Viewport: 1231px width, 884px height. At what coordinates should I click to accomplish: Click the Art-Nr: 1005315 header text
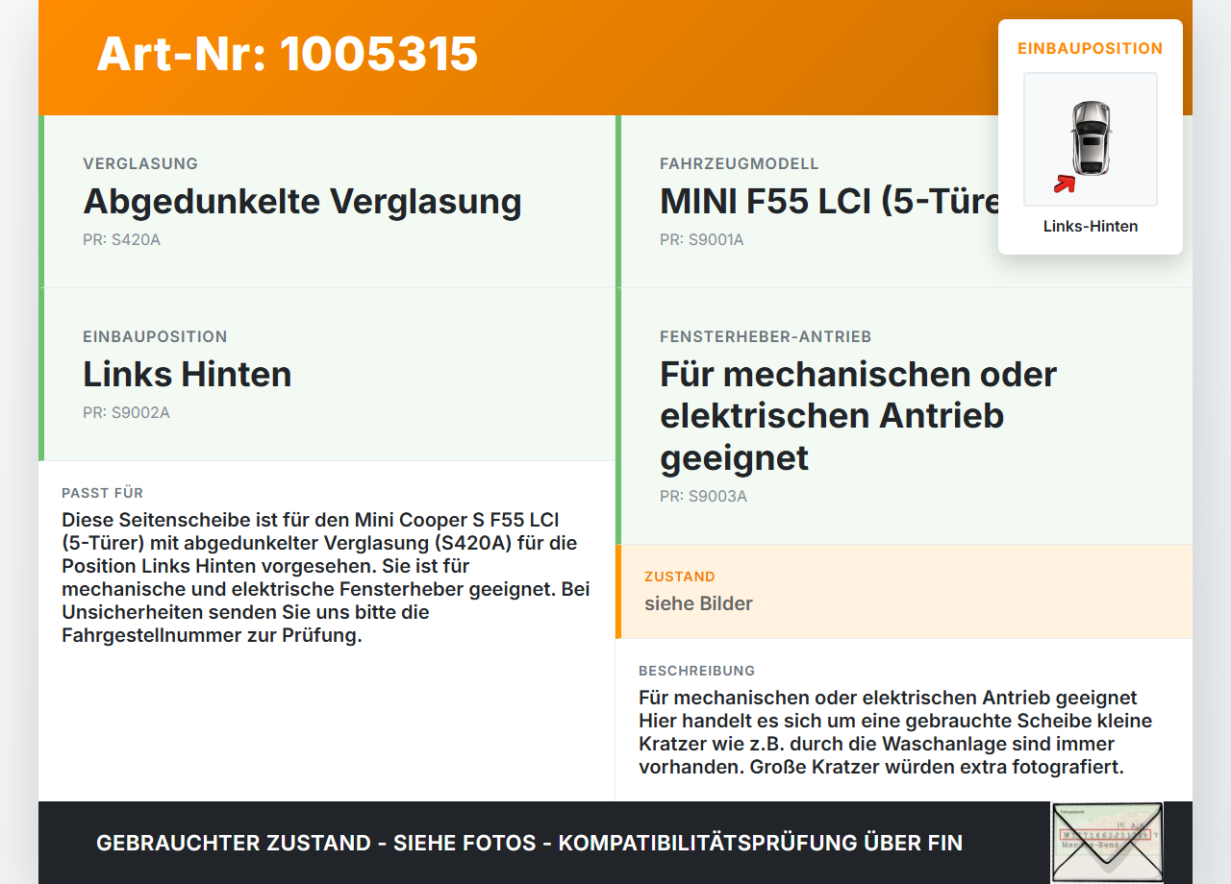pos(287,56)
